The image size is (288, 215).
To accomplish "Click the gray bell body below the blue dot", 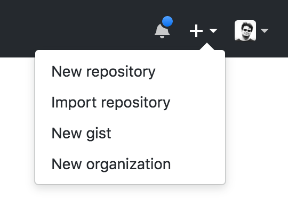I will (x=162, y=31).
